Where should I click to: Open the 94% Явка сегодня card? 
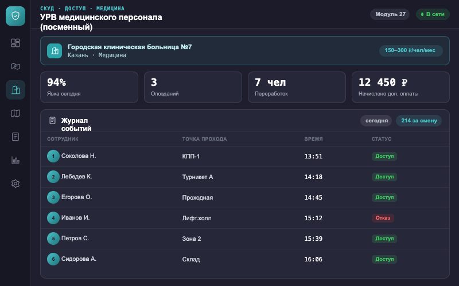(x=89, y=88)
